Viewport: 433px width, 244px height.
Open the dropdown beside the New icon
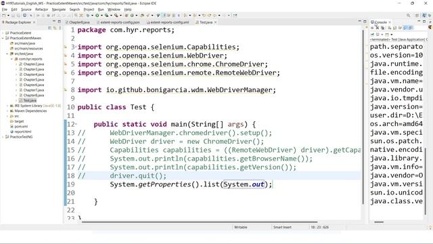click(x=8, y=16)
